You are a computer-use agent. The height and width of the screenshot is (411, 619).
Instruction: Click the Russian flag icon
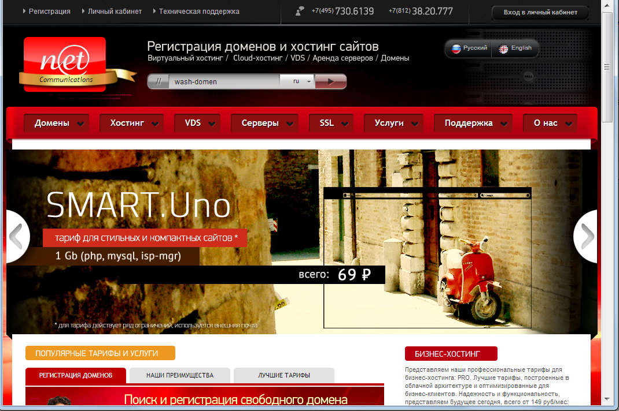pos(456,48)
